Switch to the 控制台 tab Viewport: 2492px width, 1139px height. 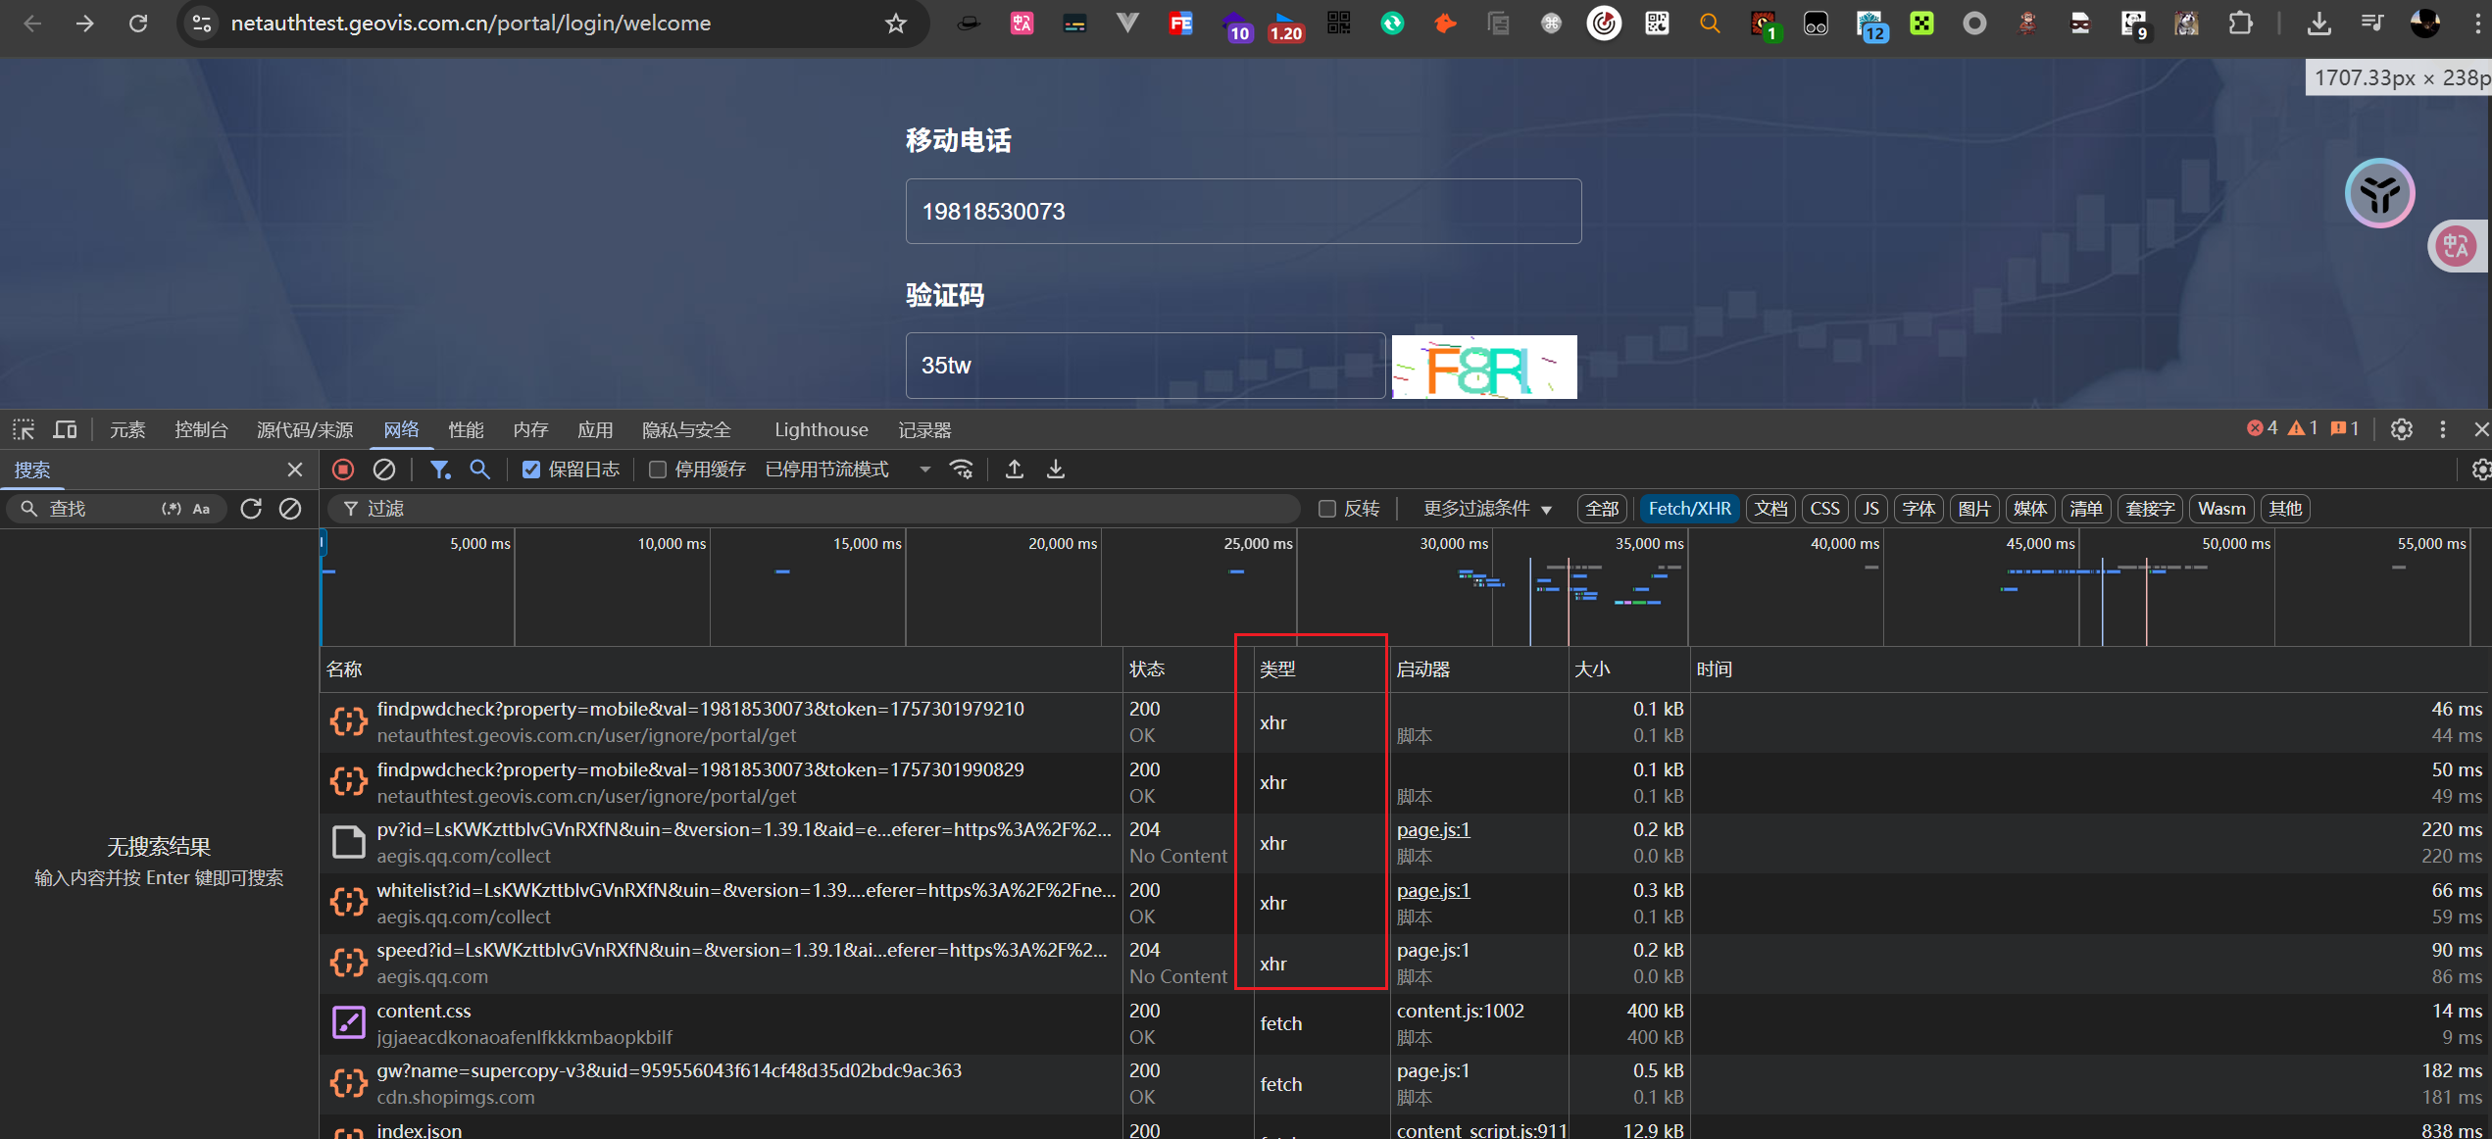[x=201, y=429]
